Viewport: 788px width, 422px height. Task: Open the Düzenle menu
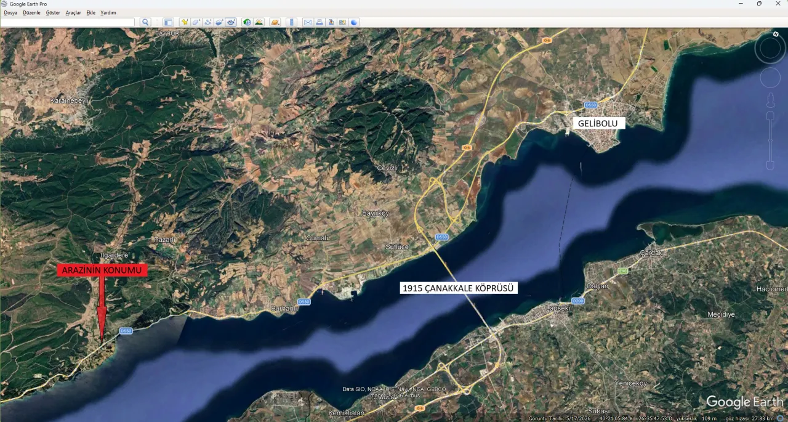[31, 12]
